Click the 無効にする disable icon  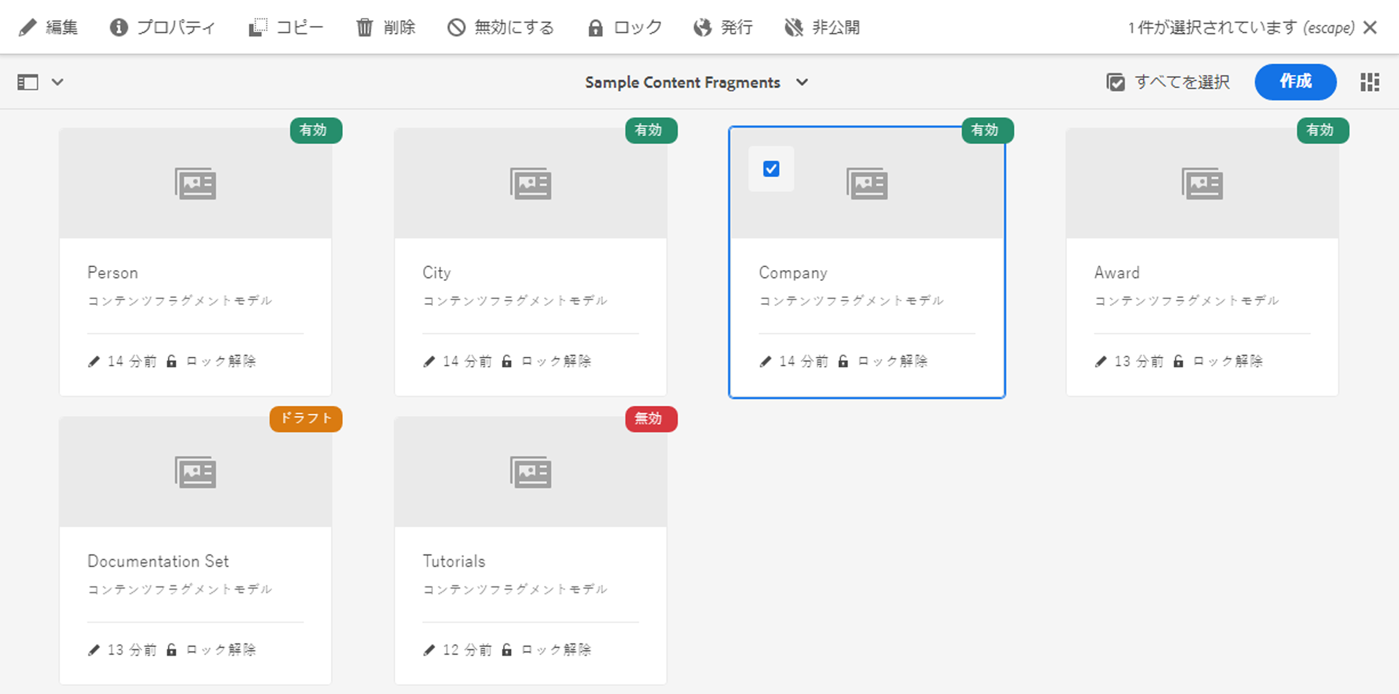coord(456,27)
